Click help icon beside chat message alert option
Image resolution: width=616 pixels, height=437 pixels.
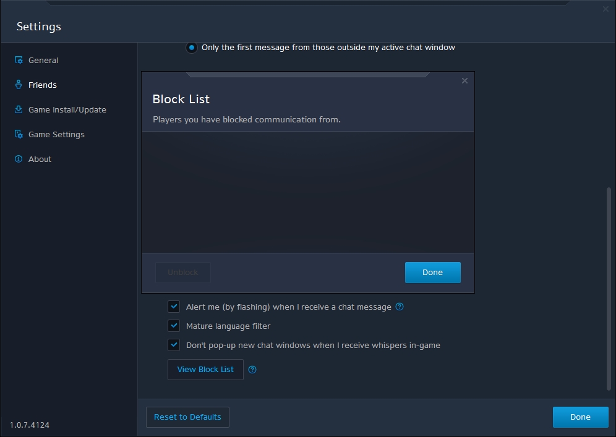click(x=400, y=307)
